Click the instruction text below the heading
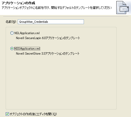This screenshot has width=131, height=117. point(57,8)
